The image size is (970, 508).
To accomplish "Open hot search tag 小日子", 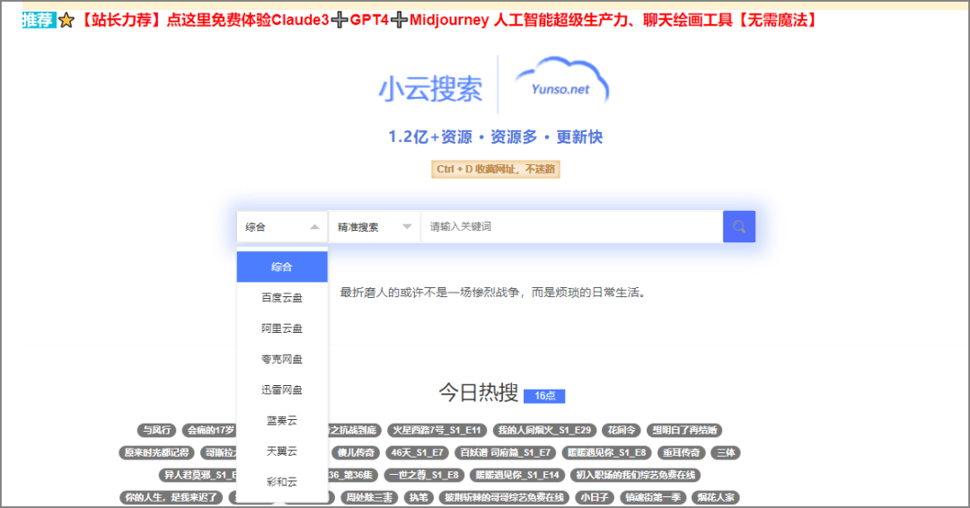I will 595,497.
